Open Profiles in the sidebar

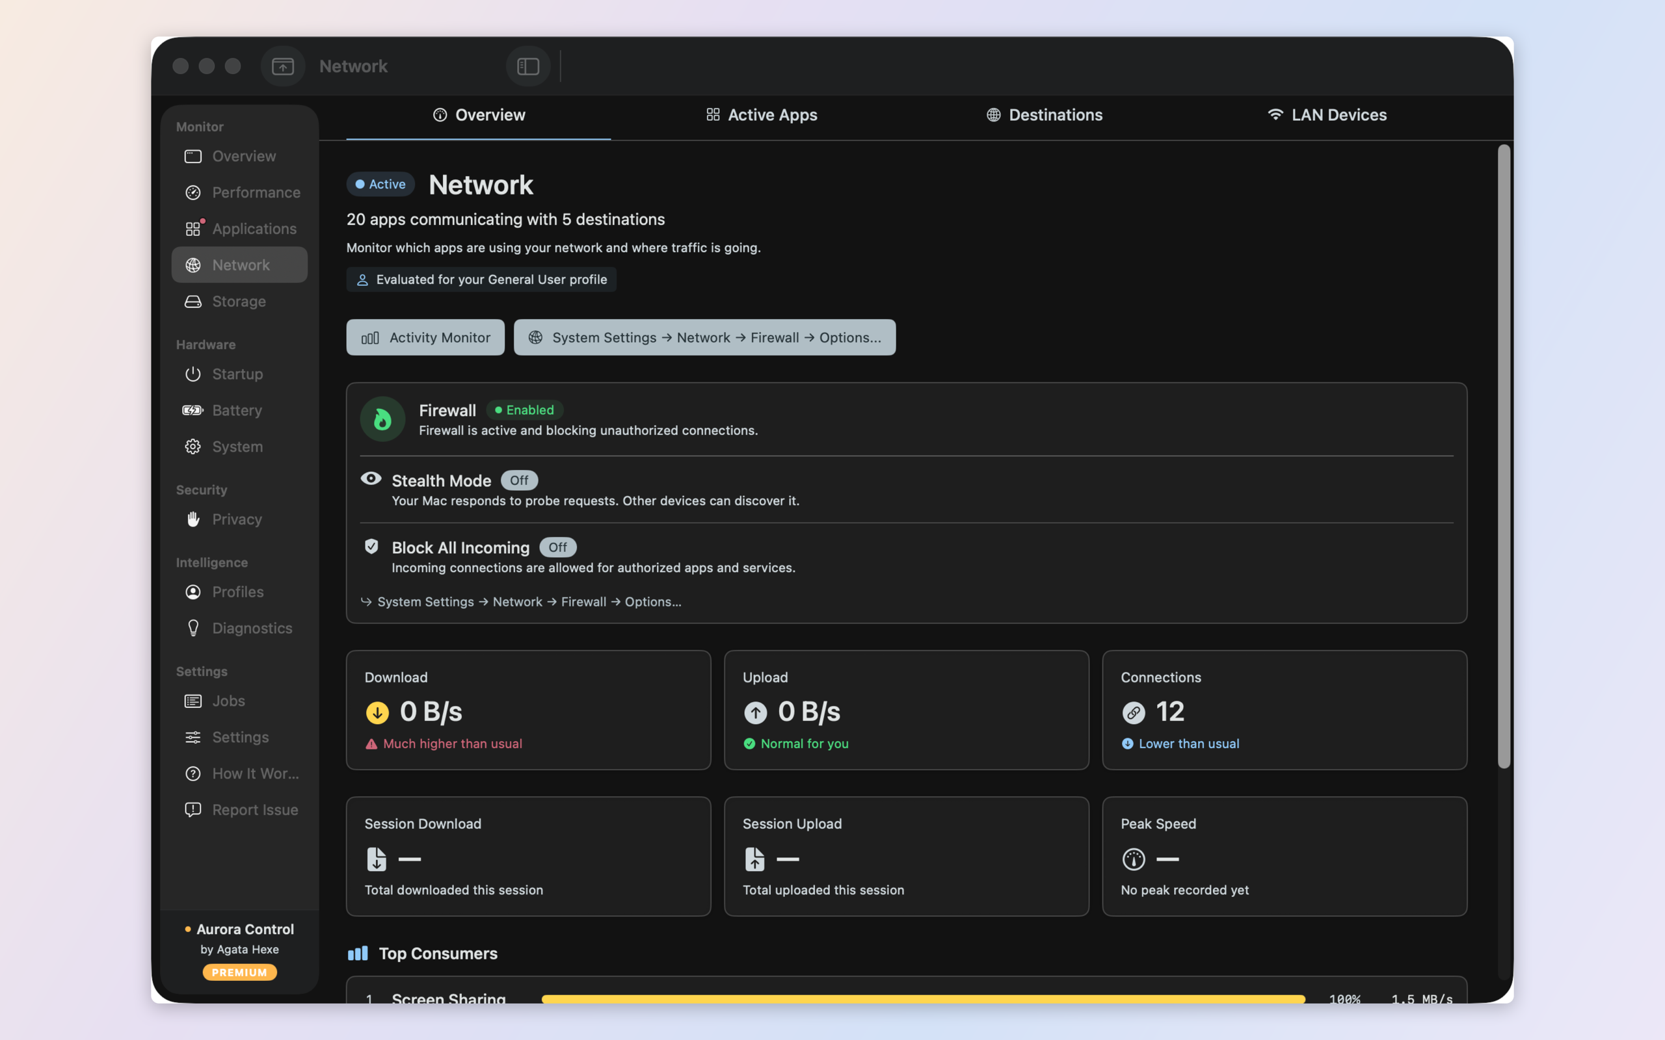pos(239,591)
